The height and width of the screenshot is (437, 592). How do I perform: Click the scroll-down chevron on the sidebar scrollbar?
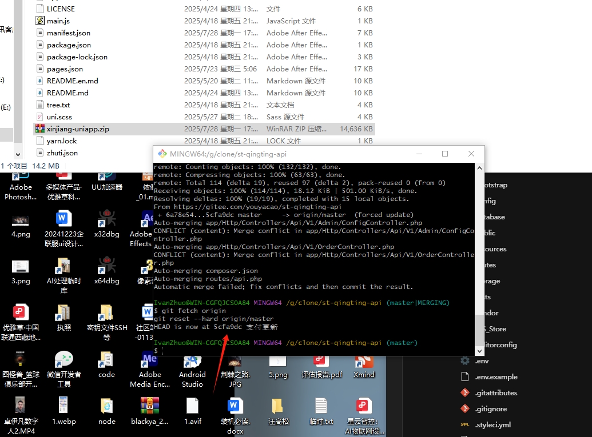click(479, 351)
